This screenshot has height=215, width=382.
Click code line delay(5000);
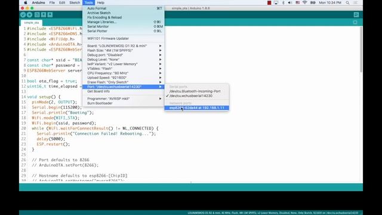point(51,139)
